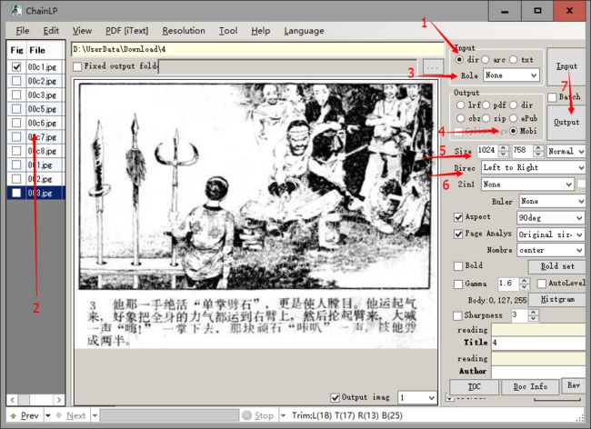
Task: Open the Normal size preset dropdown
Action: [566, 152]
